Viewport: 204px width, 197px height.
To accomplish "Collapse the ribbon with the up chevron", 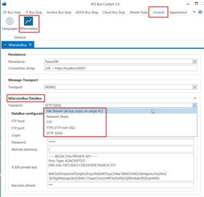I will 194,12.
